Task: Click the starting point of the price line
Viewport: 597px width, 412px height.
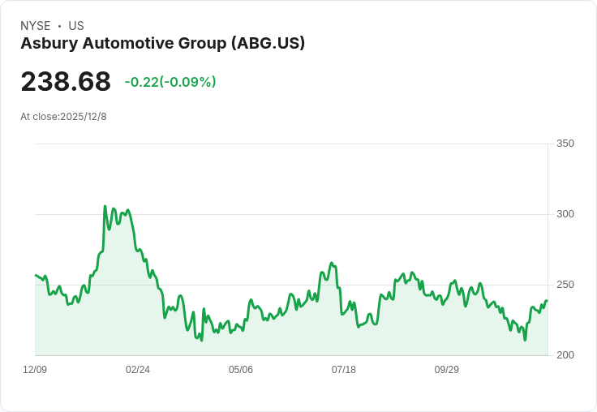Action: pos(36,276)
